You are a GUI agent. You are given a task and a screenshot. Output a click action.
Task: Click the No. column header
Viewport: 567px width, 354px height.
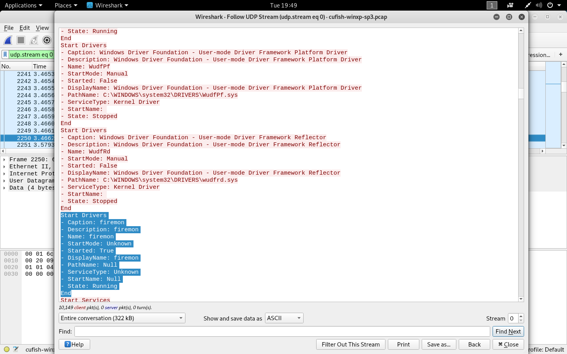[16, 66]
